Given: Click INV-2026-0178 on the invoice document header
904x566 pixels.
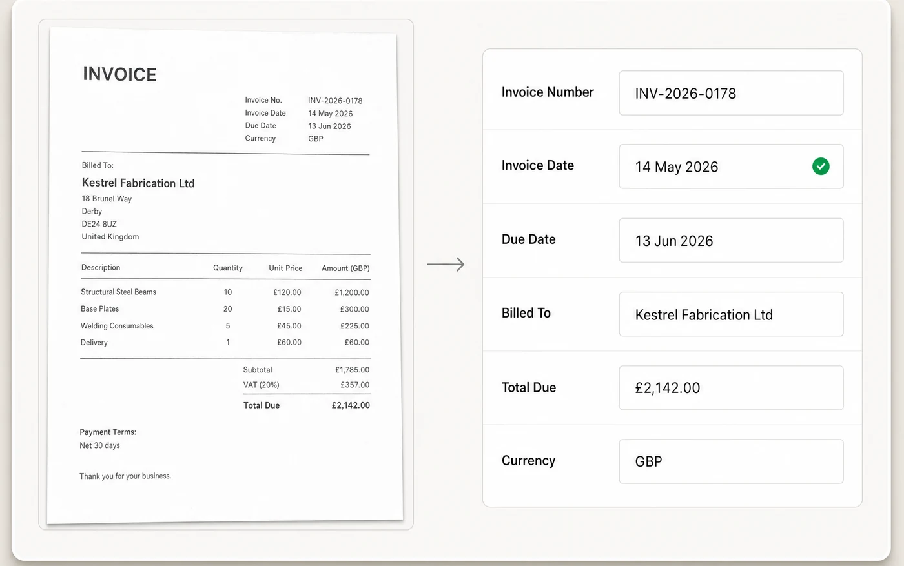Looking at the screenshot, I should 335,101.
